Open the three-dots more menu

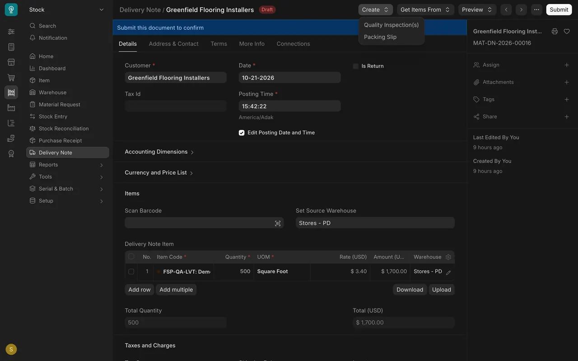pyautogui.click(x=536, y=9)
